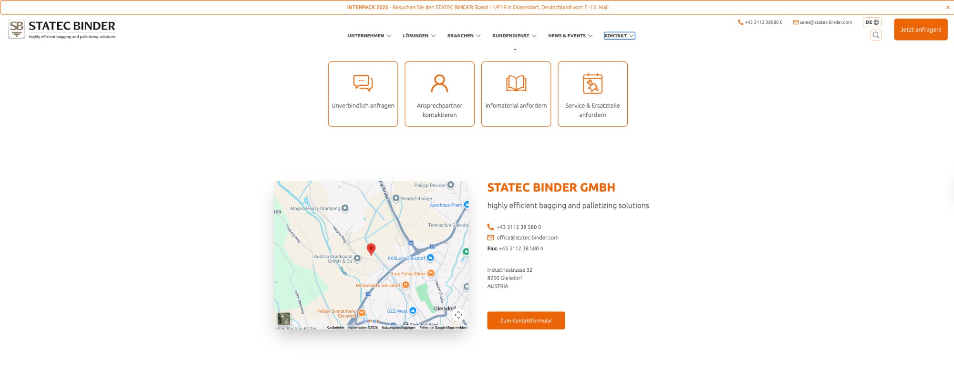
Task: Click Fehler bei Google Maps melden
Action: click(x=443, y=328)
